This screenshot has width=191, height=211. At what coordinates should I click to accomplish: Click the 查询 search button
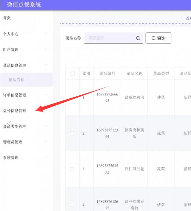click(158, 38)
